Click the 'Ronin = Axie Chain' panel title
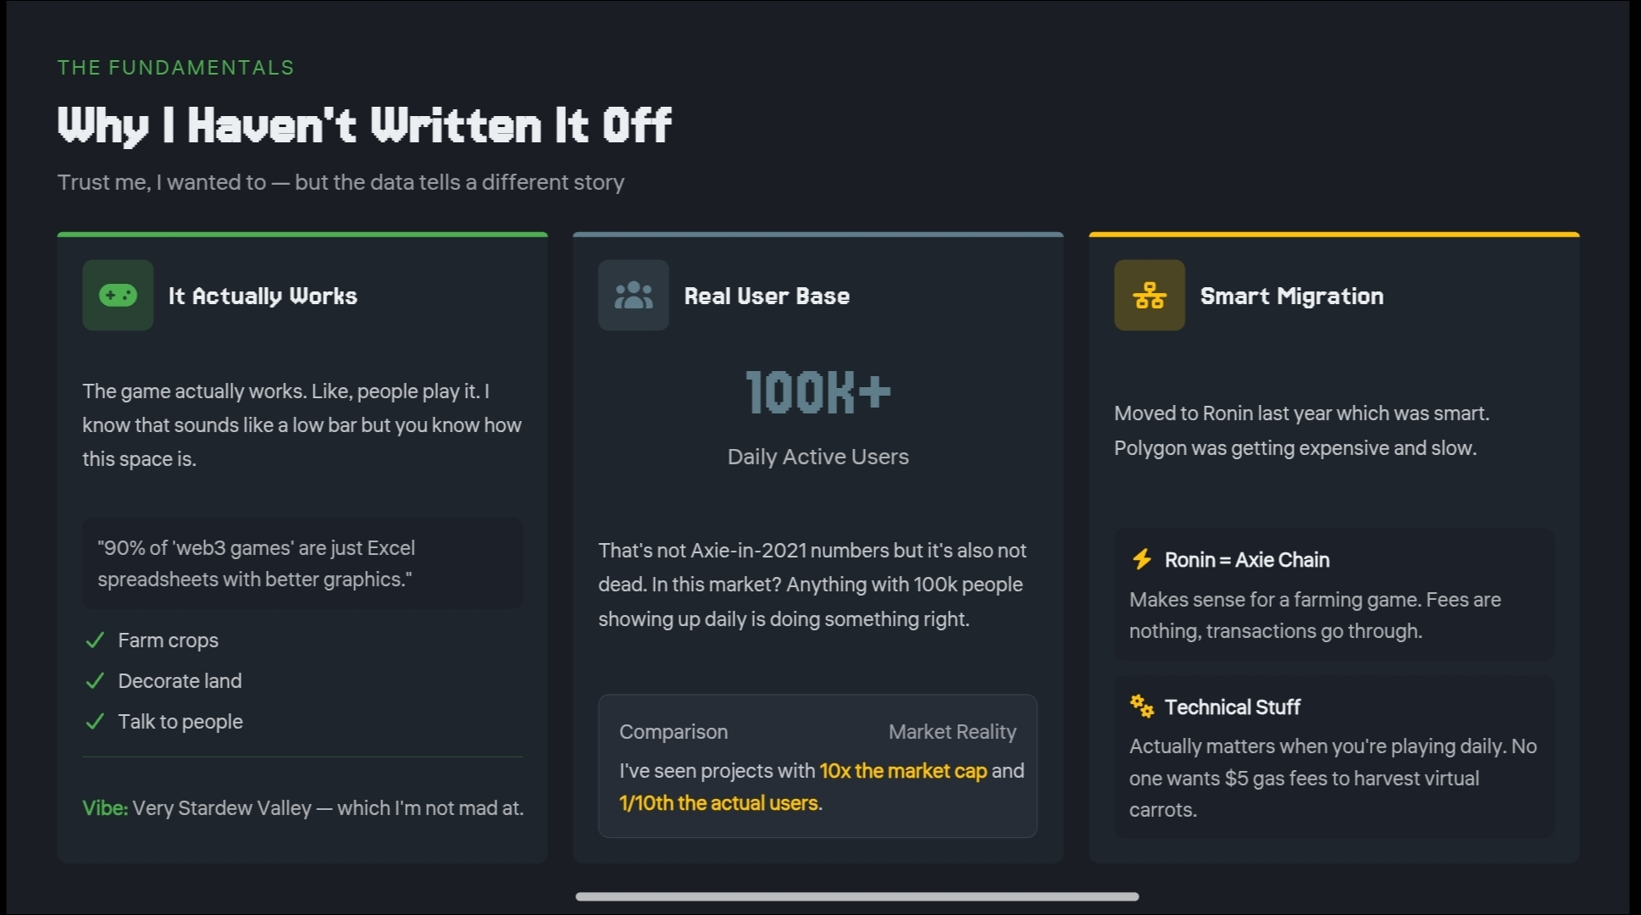This screenshot has width=1641, height=915. (x=1246, y=560)
